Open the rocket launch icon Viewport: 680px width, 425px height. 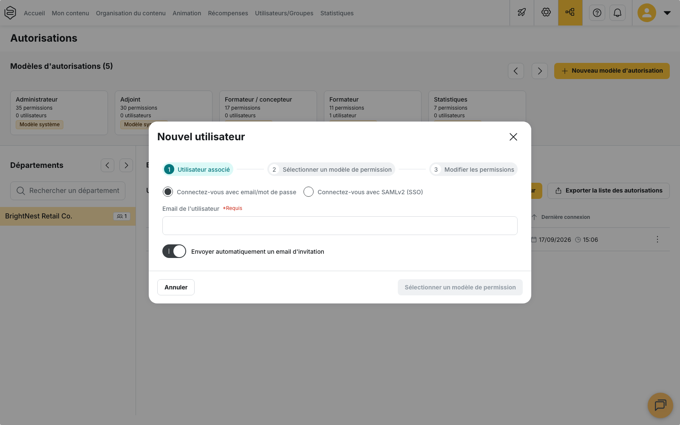521,13
